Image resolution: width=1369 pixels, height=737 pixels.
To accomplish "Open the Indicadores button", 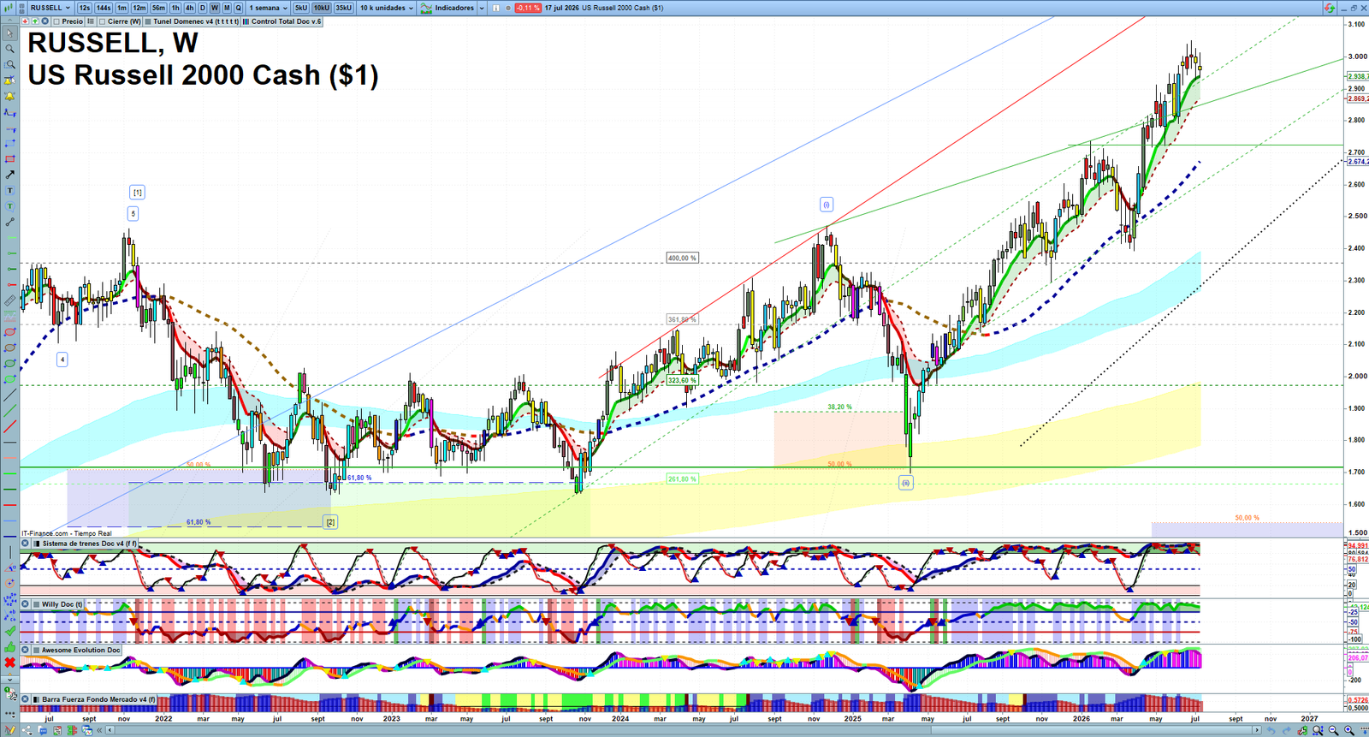I will click(447, 8).
